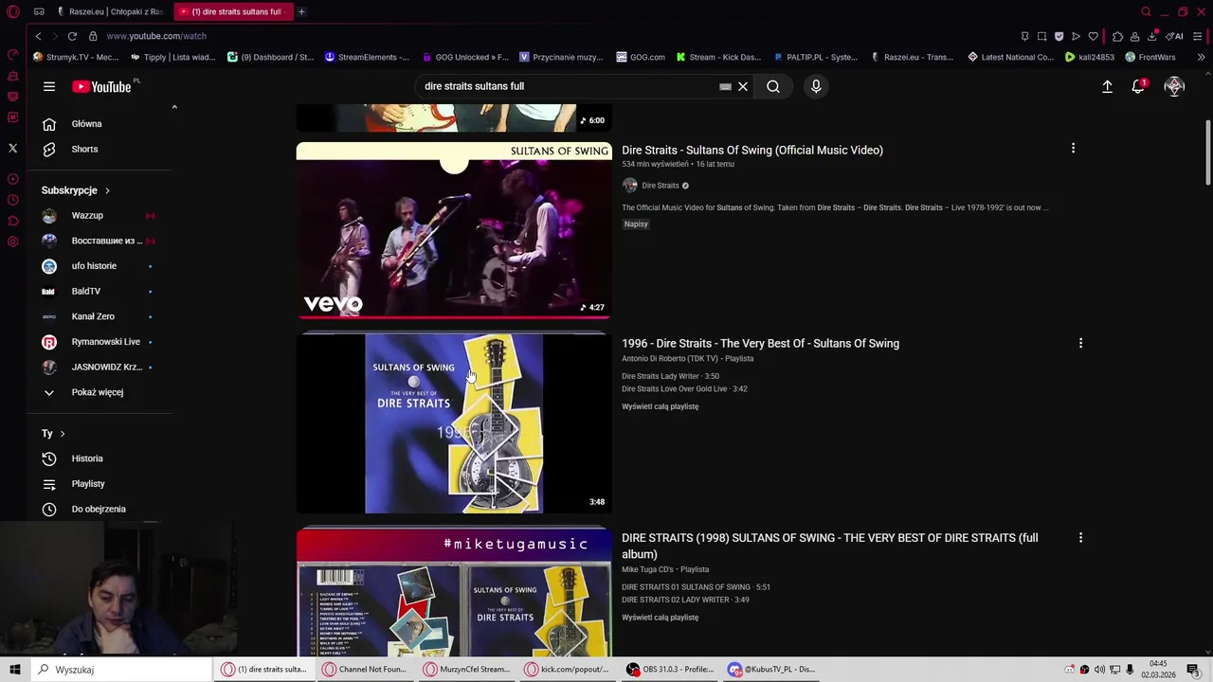
Task: Expand subscriptions with Pokaż więcej
Action: pyautogui.click(x=97, y=392)
